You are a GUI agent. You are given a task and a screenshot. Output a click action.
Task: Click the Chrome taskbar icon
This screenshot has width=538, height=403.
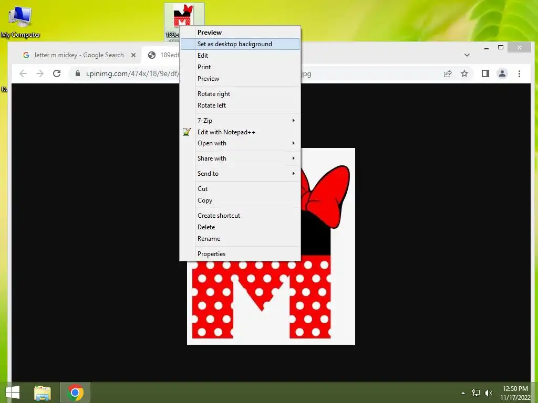coord(75,393)
